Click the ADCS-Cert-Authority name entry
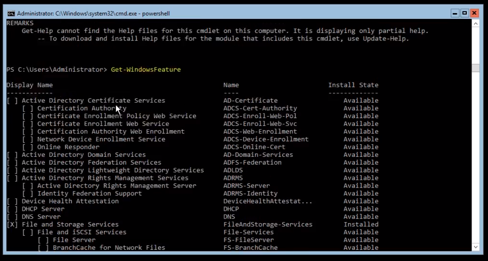Screen dimensions: 488x261 coord(260,109)
